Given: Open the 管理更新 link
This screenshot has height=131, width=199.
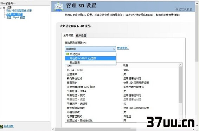Looking at the screenshot, I should point(123,48).
